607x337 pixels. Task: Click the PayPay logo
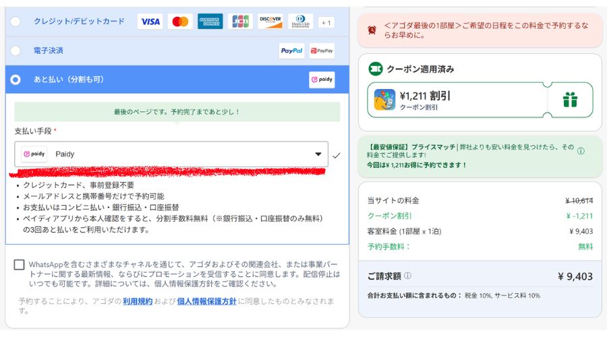click(322, 51)
